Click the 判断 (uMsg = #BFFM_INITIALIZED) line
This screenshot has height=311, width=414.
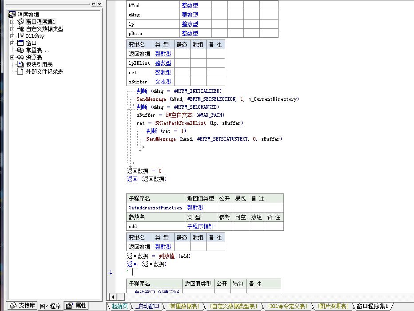179,91
